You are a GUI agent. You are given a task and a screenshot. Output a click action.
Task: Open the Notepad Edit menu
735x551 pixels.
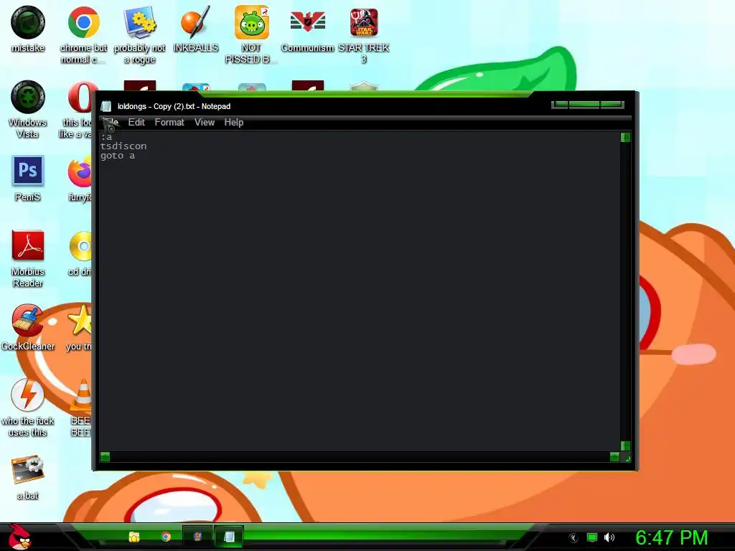tap(136, 122)
